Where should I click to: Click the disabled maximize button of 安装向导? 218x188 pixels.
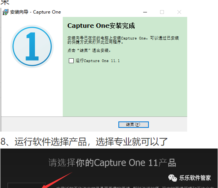point(162,12)
